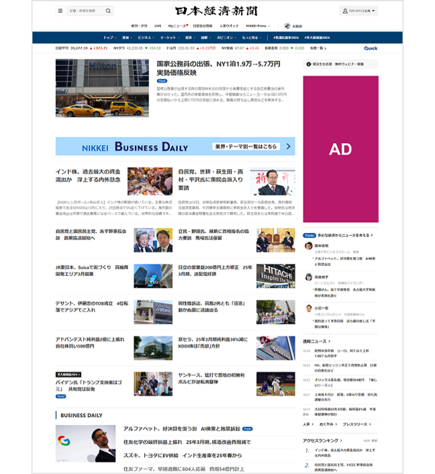Click the #衆議院選挙2024 hashtag link
This screenshot has width=435, height=474.
pos(286,38)
